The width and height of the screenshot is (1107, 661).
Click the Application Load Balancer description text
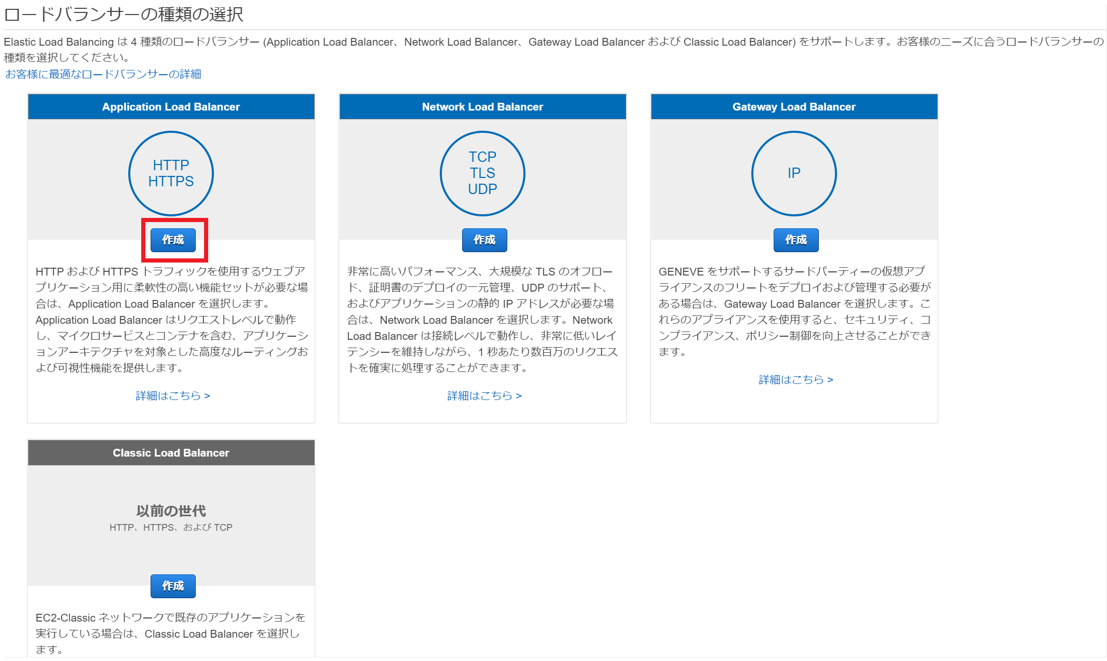(171, 320)
